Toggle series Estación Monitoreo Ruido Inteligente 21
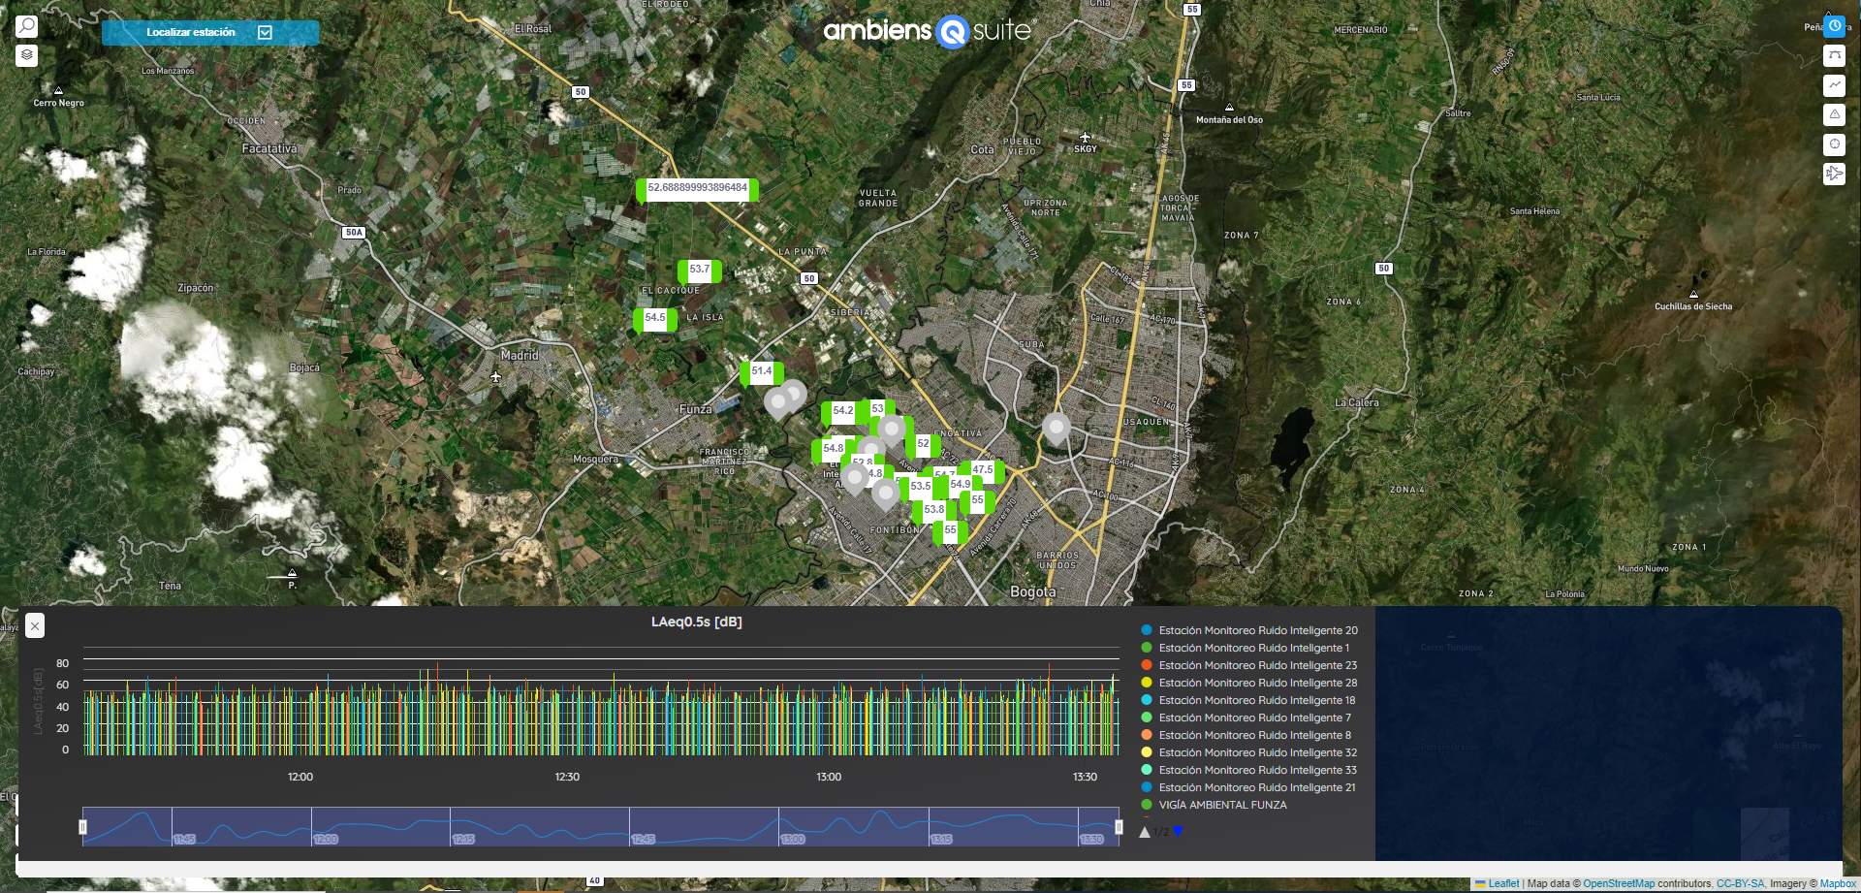The width and height of the screenshot is (1861, 893). tap(1248, 787)
